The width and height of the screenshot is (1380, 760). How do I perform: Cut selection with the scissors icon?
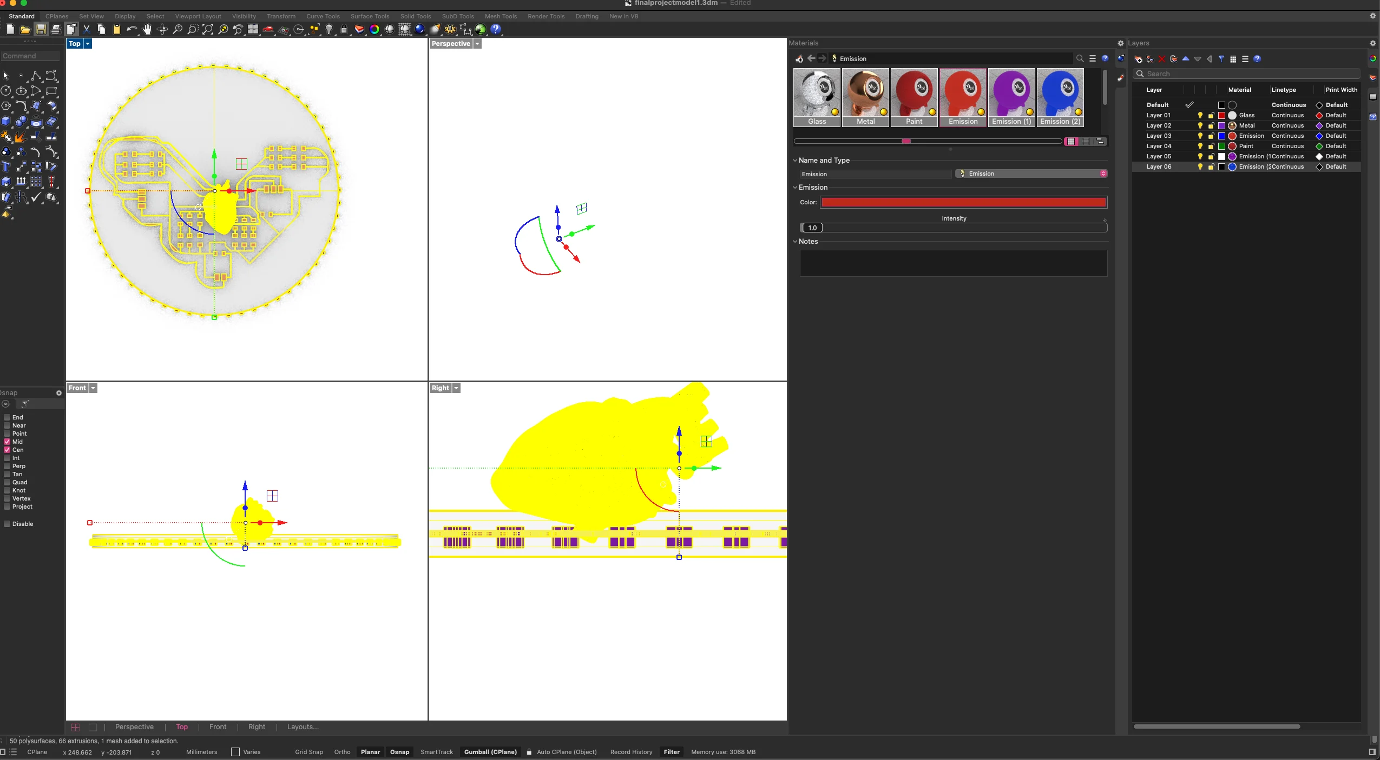tap(87, 30)
